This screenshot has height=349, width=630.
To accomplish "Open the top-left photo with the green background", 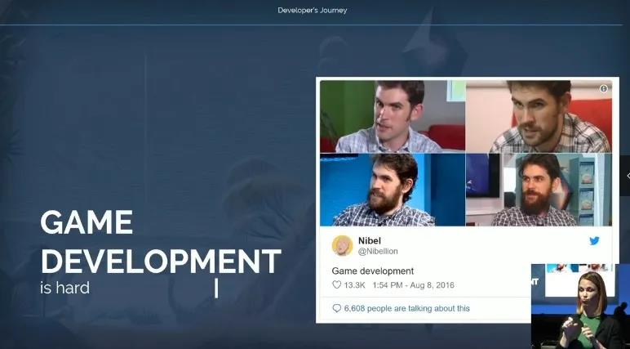I will point(393,117).
